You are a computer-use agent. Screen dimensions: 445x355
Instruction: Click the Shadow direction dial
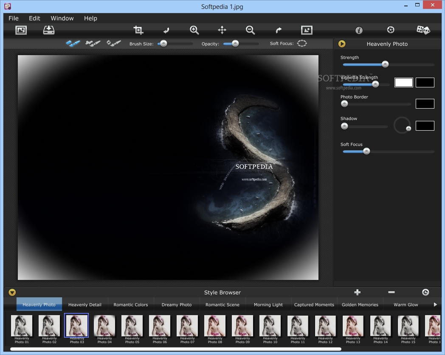pyautogui.click(x=402, y=125)
